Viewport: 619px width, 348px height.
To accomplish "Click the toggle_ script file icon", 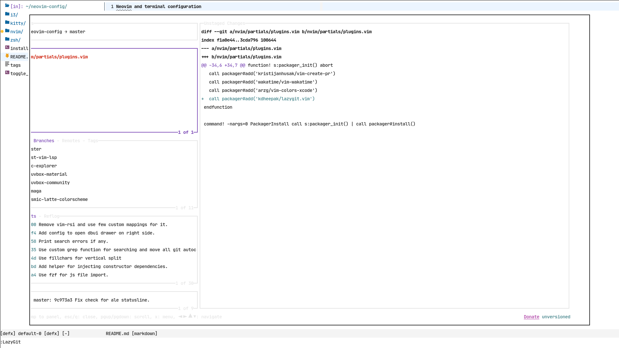I will pyautogui.click(x=7, y=73).
